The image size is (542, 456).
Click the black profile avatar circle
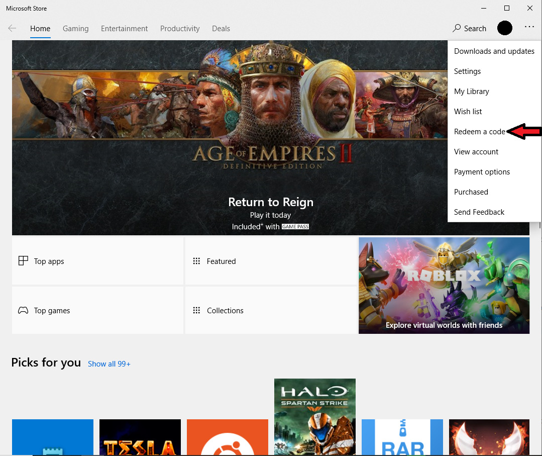click(x=504, y=28)
